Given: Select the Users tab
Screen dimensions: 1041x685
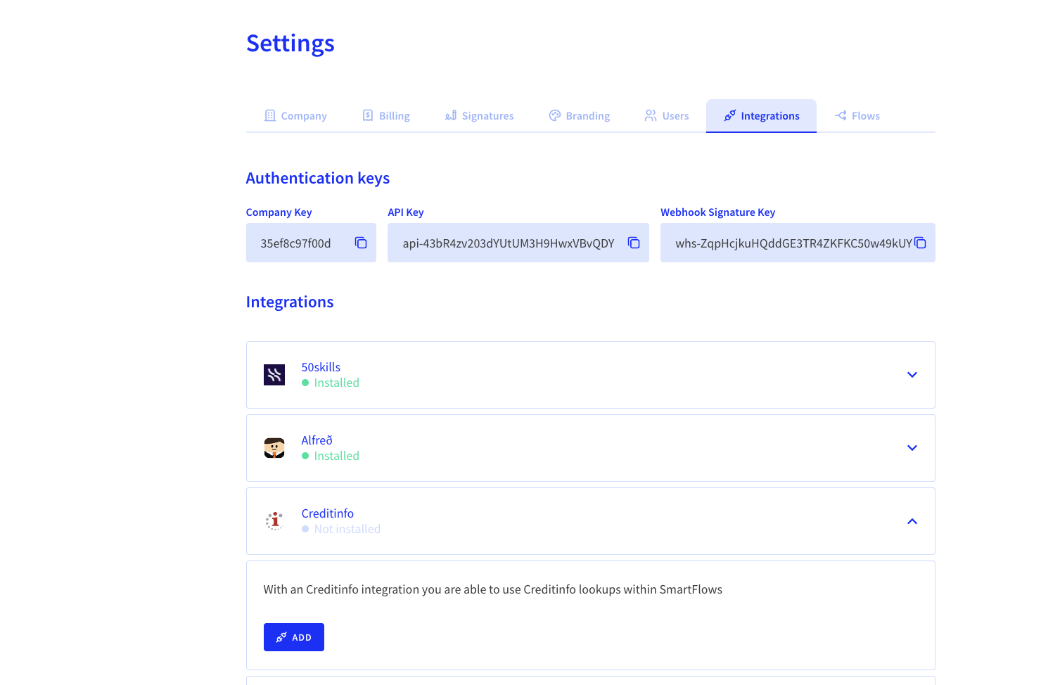Looking at the screenshot, I should (667, 115).
